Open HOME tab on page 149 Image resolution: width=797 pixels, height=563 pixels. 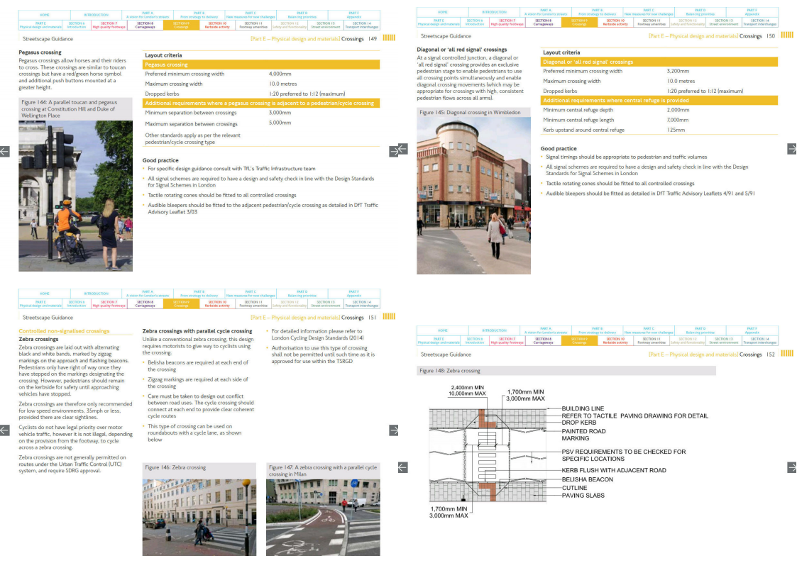tap(45, 15)
